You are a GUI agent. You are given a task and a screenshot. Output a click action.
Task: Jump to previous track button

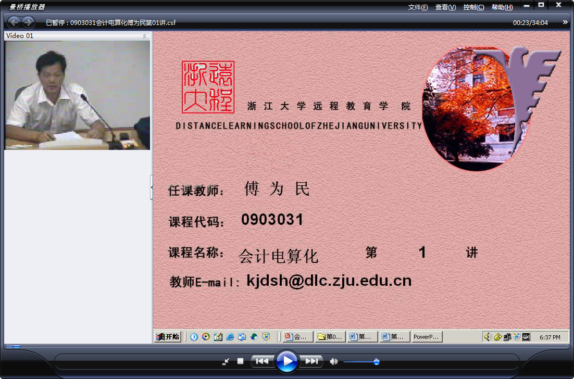(262, 361)
